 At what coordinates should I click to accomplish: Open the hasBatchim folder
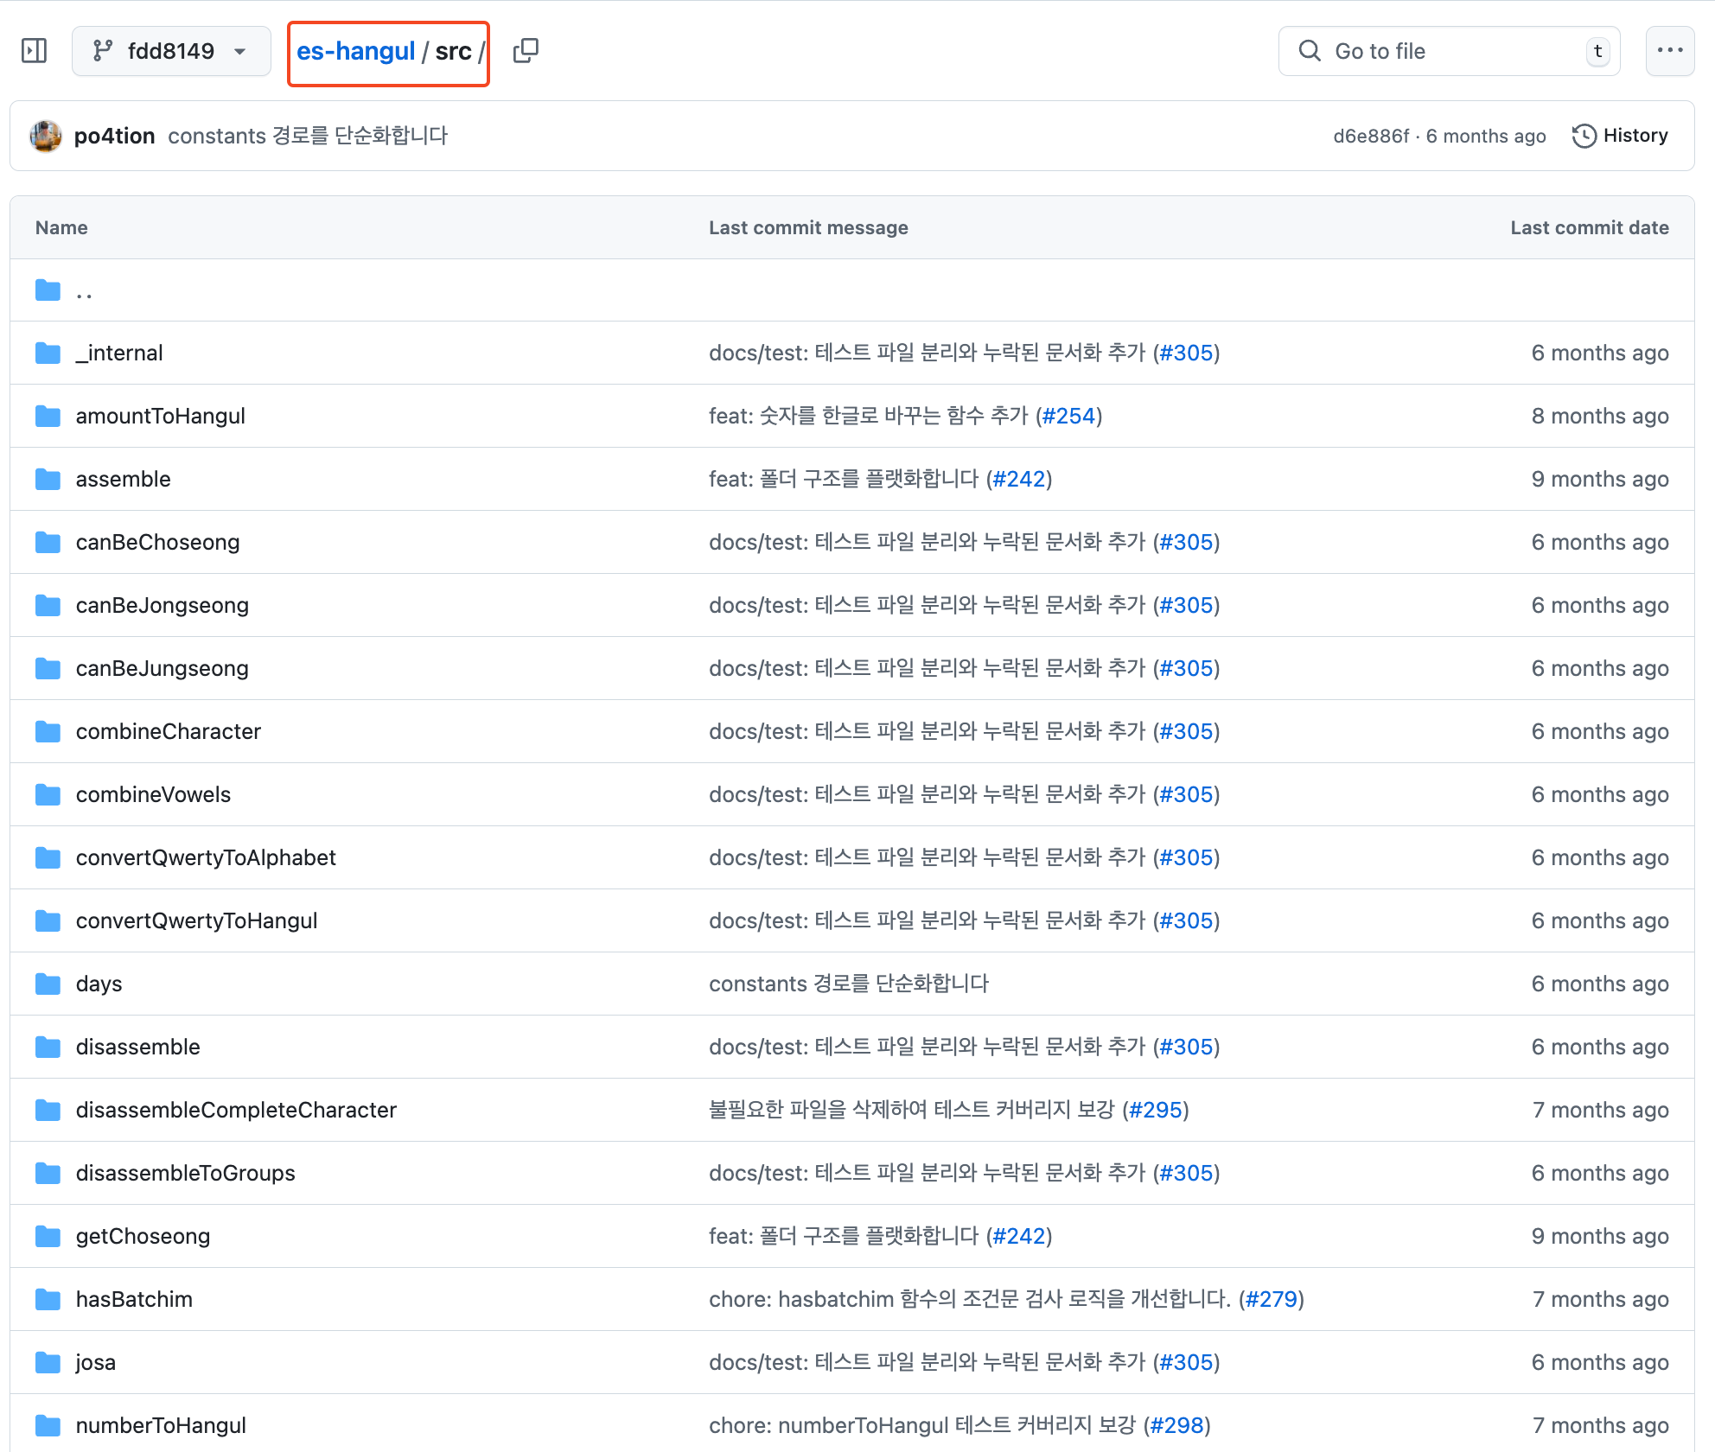(134, 1299)
